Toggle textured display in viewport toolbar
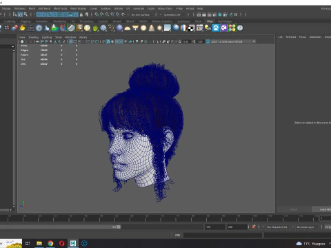 click(x=121, y=41)
